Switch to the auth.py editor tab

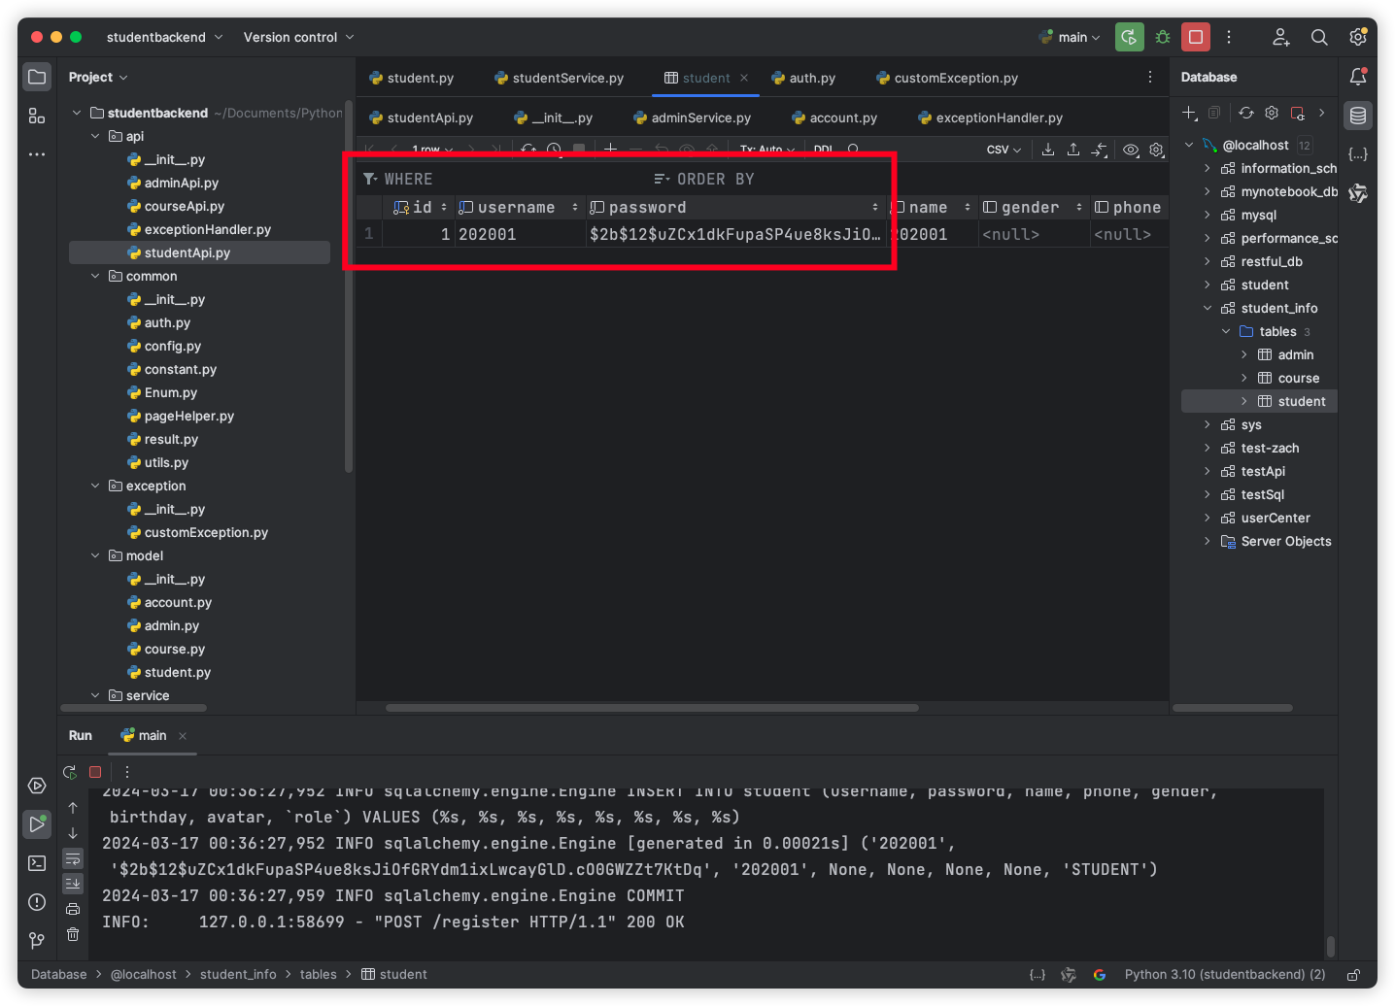point(811,78)
